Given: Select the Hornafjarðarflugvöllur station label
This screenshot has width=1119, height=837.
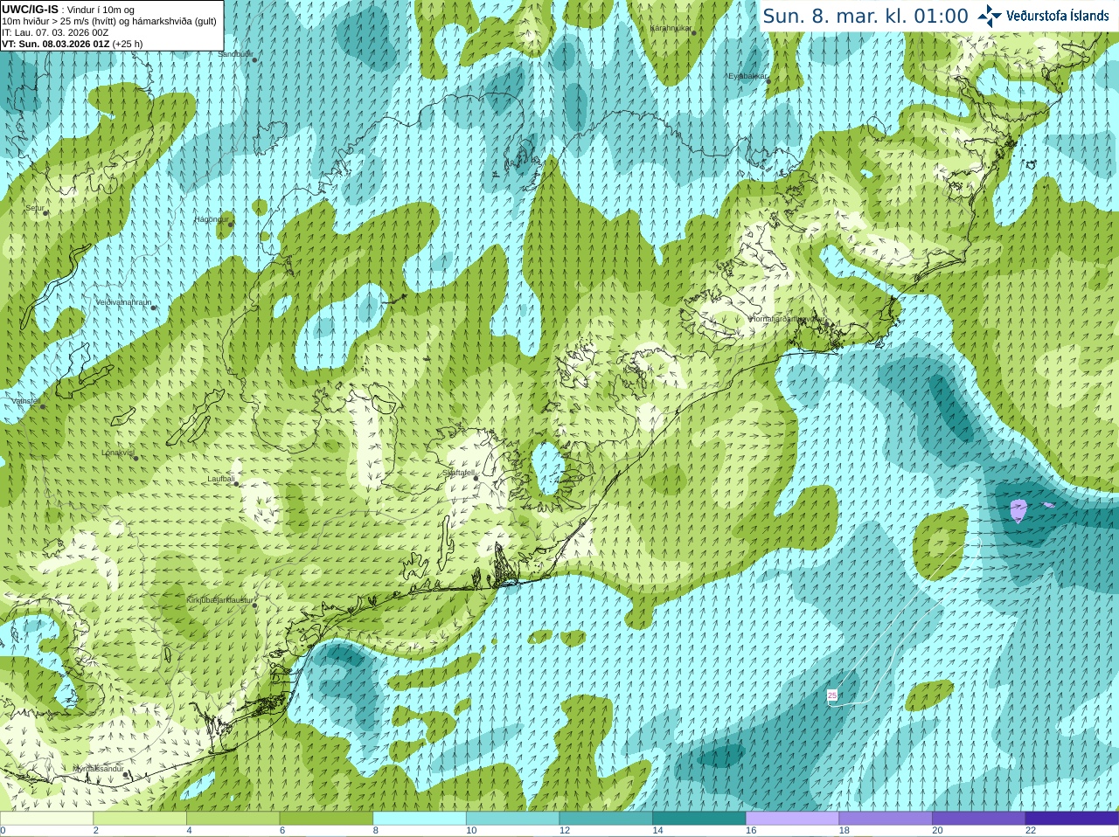Looking at the screenshot, I should [x=787, y=319].
